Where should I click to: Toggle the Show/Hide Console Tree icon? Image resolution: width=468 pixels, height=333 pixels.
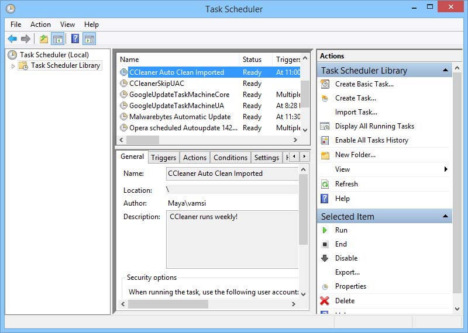(57, 39)
